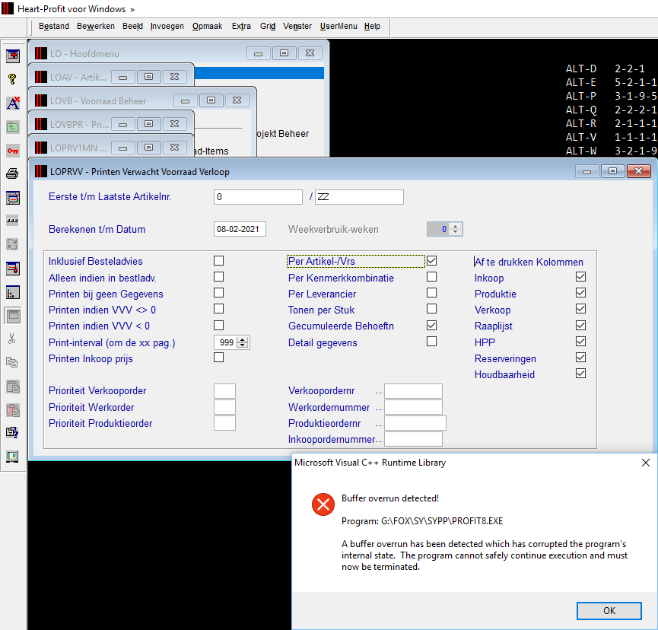
Task: Click the gray refresh arrows icon
Action: [x=13, y=243]
